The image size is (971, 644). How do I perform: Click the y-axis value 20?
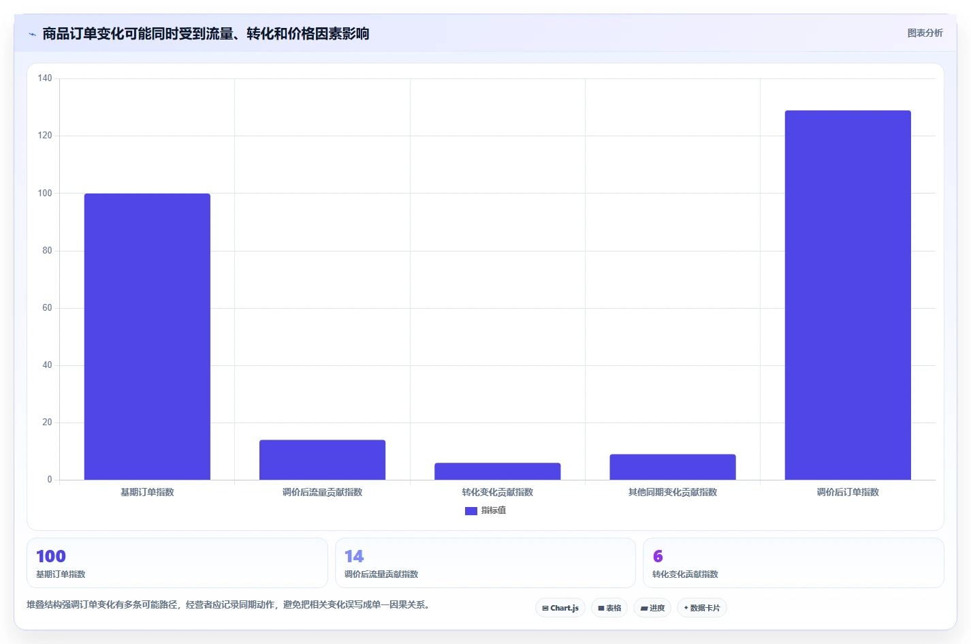(x=47, y=423)
